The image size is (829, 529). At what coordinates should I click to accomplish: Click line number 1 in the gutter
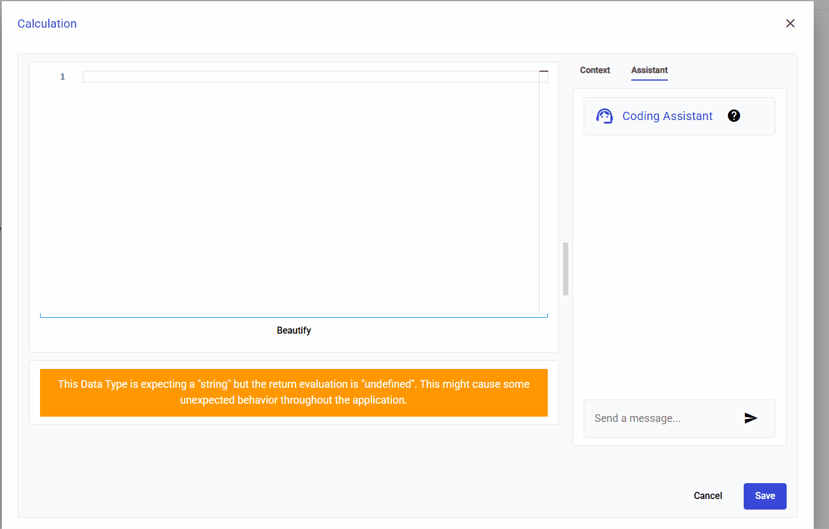[x=62, y=77]
